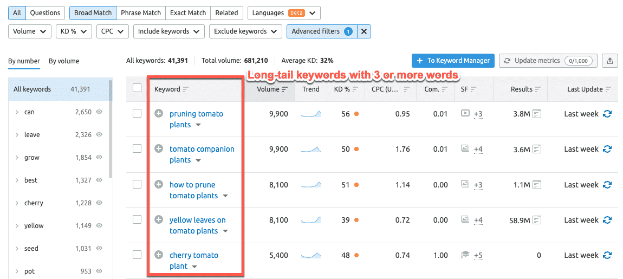Switch to the Phrase Match tab
This screenshot has width=623, height=279.
pos(141,13)
